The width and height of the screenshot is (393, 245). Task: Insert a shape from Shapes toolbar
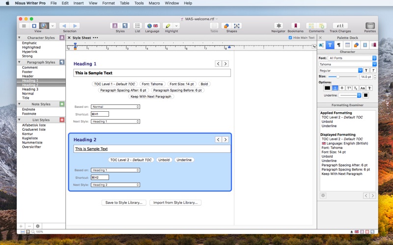pos(226,26)
